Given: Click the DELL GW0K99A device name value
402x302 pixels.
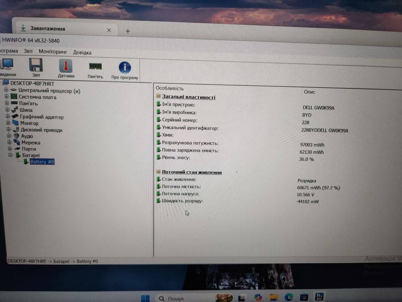Looking at the screenshot, I should click(x=318, y=108).
